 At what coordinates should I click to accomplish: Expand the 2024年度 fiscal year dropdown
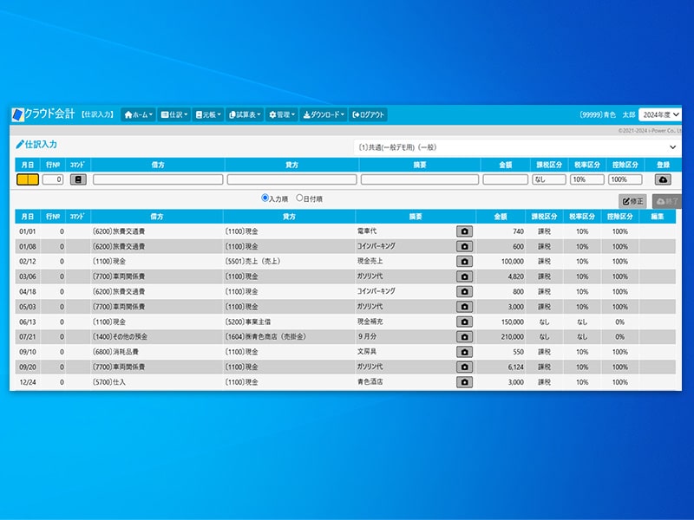point(659,114)
